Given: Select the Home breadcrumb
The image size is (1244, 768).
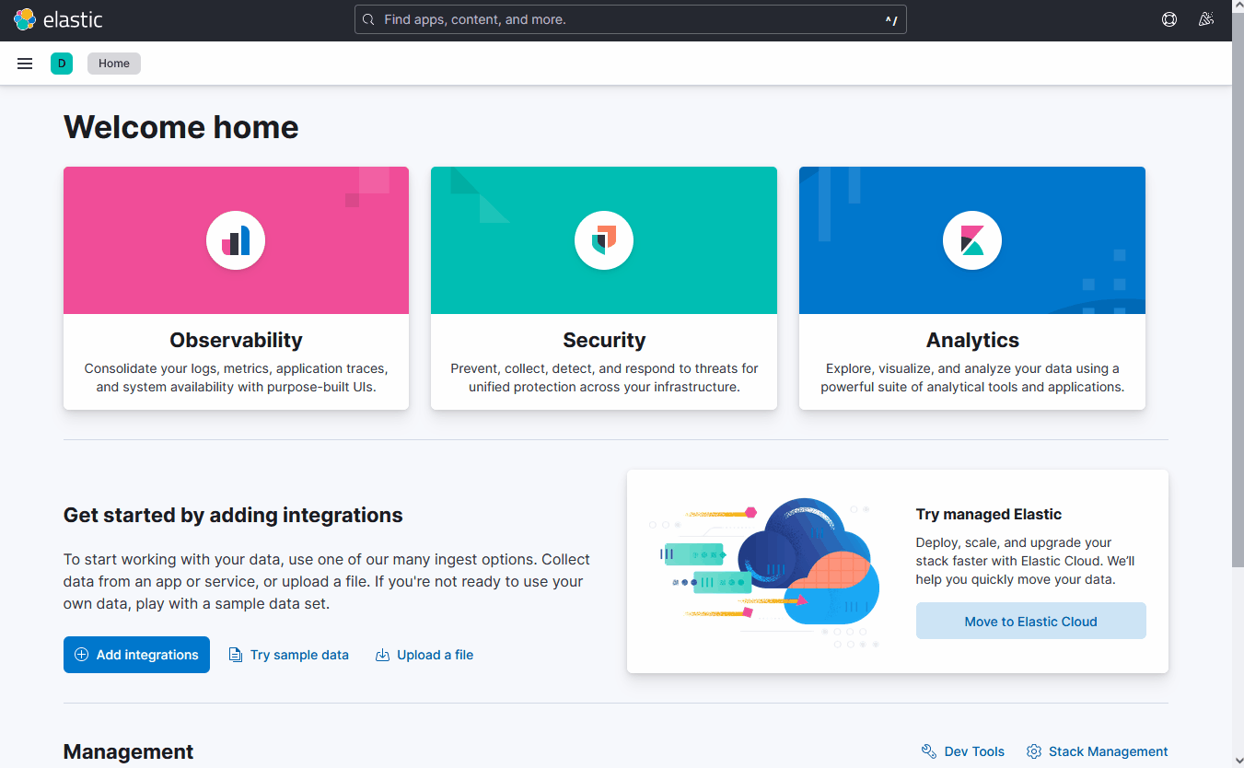Looking at the screenshot, I should point(113,63).
